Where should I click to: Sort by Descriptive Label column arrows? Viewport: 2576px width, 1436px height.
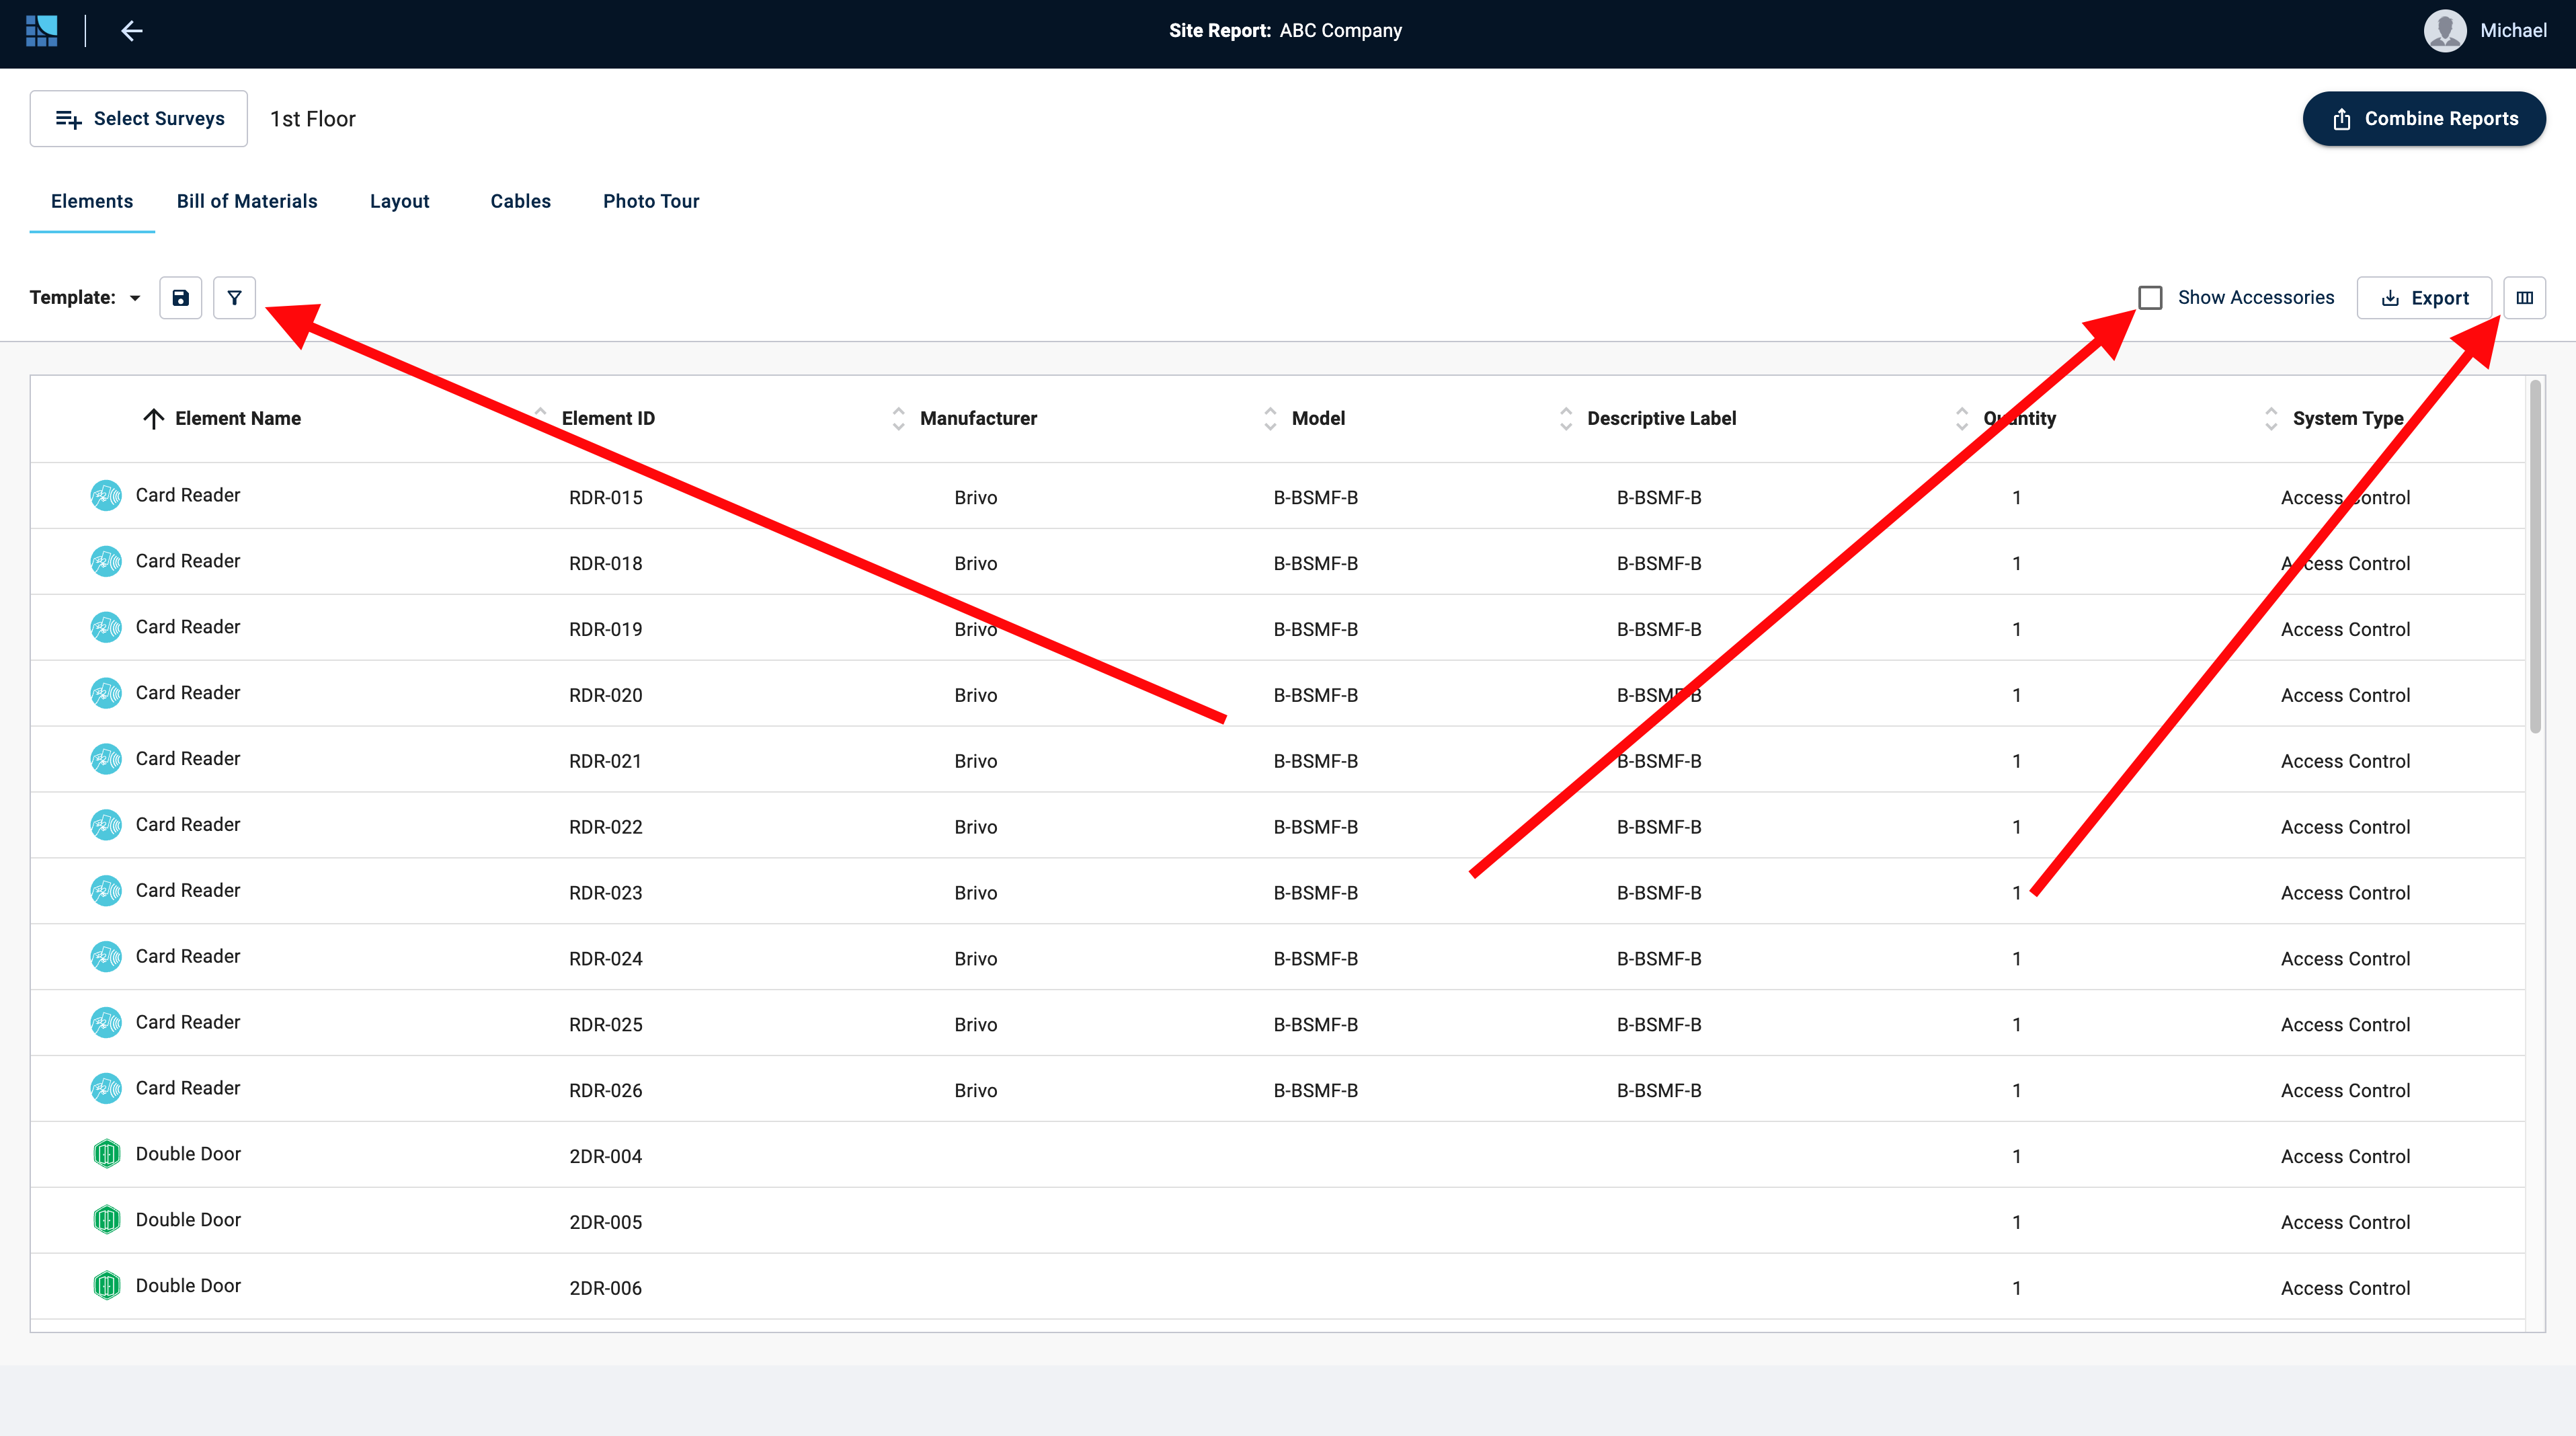coord(1566,419)
